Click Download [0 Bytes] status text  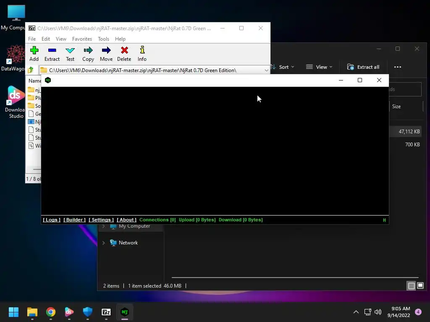tap(241, 220)
